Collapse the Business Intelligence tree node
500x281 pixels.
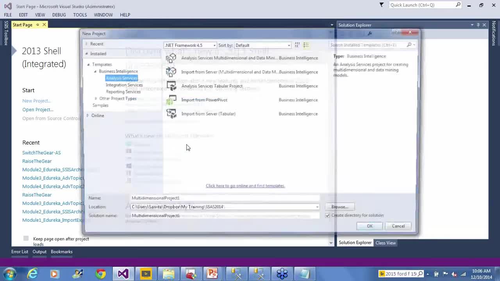click(95, 71)
